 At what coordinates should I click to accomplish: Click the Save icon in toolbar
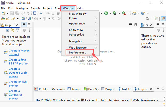tap(12, 13)
